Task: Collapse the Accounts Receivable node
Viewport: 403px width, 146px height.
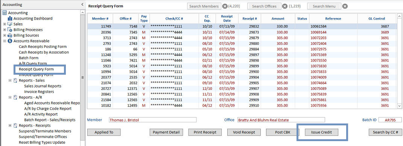Action: 5,41
